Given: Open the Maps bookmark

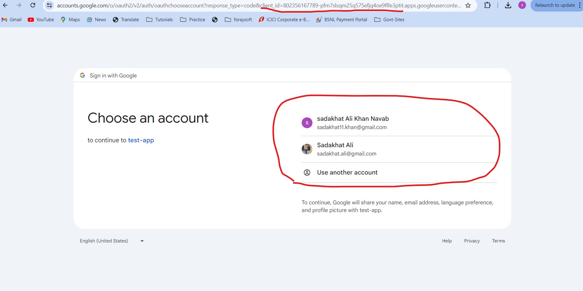Looking at the screenshot, I should (x=70, y=20).
